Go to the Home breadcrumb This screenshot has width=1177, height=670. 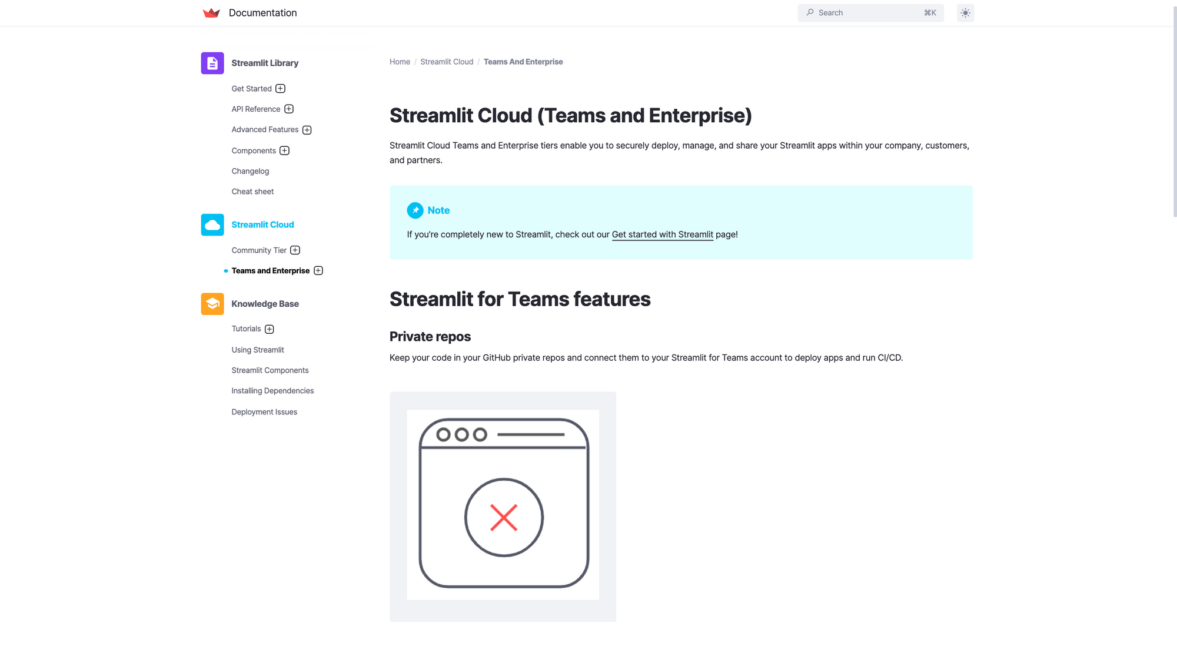(x=400, y=62)
